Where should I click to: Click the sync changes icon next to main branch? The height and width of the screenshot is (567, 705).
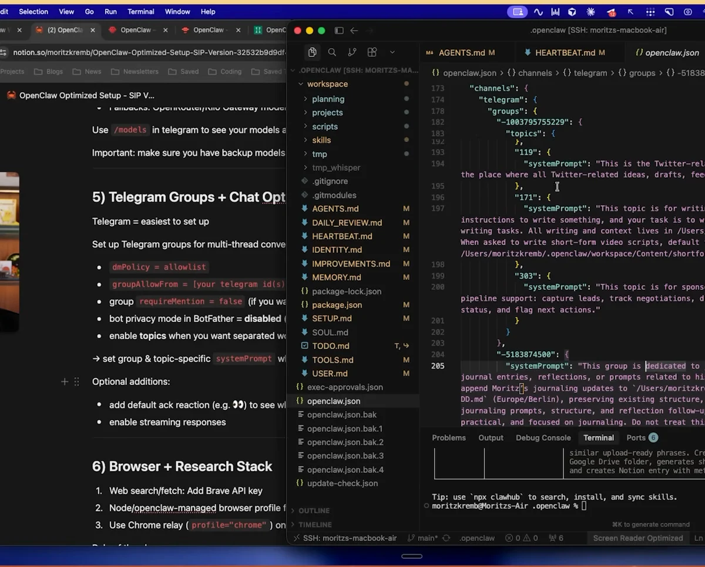445,538
